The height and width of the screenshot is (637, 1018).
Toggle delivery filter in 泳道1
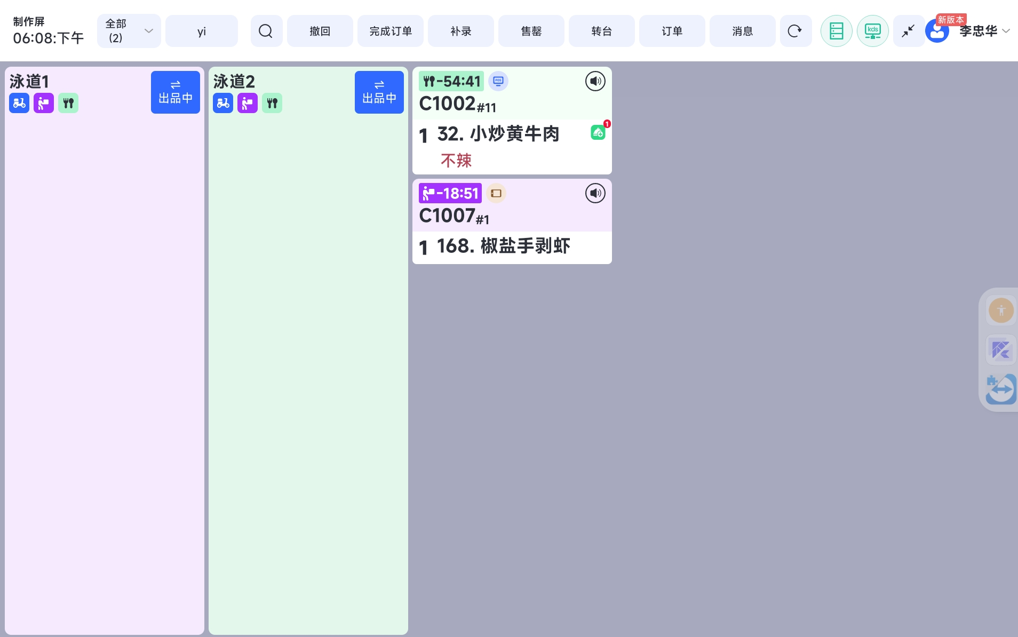tap(19, 103)
